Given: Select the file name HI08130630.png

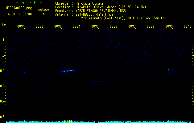Looking at the screenshot, I should pos(19,8).
